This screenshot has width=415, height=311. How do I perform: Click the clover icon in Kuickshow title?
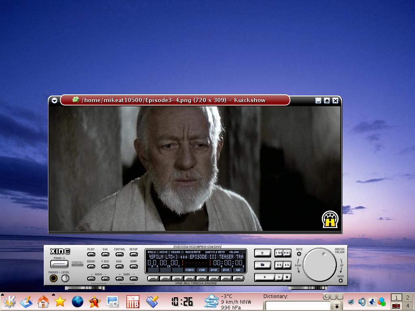pyautogui.click(x=76, y=100)
